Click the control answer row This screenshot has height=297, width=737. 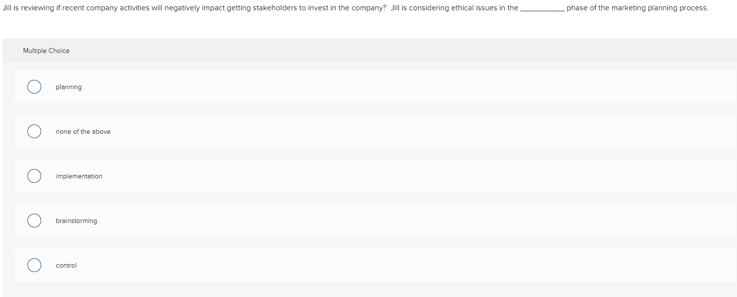click(x=294, y=265)
